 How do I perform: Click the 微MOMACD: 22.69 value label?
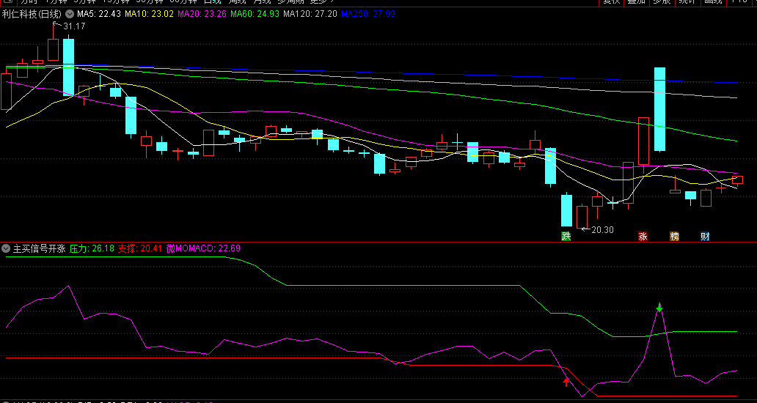coord(203,248)
